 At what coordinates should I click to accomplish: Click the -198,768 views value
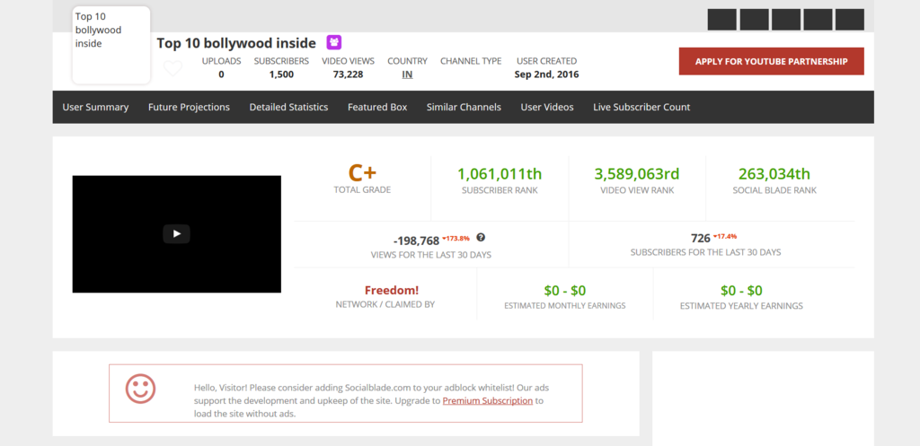coord(416,240)
